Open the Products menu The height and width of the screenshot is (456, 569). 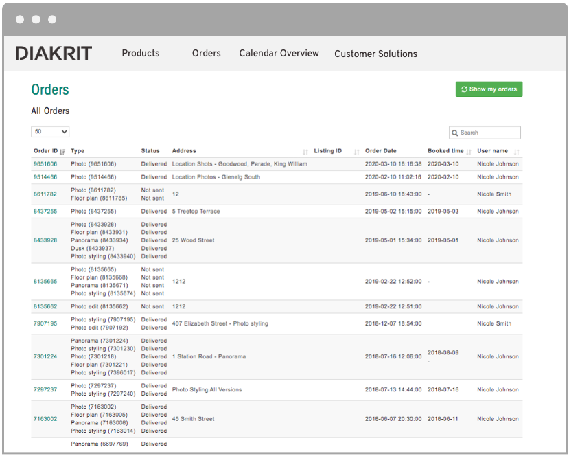140,54
